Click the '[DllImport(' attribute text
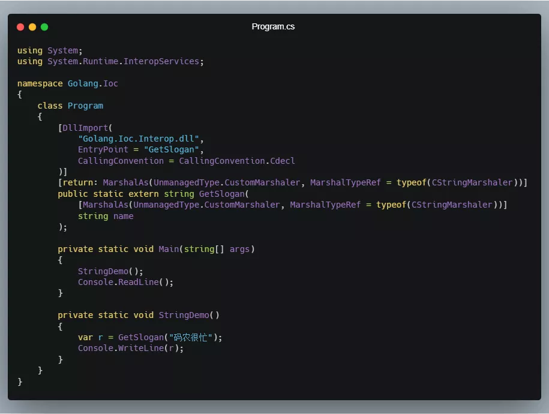Image resolution: width=549 pixels, height=414 pixels. click(85, 128)
